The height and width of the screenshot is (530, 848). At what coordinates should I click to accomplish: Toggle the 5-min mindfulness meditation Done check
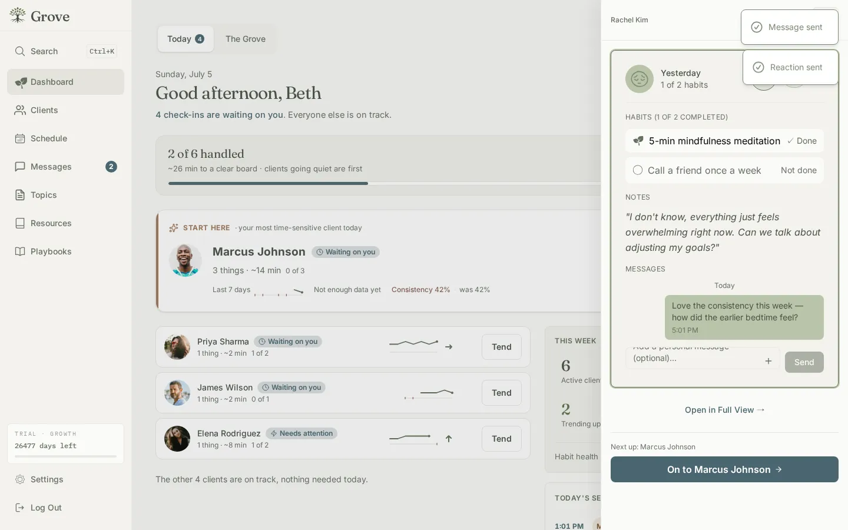pyautogui.click(x=790, y=141)
